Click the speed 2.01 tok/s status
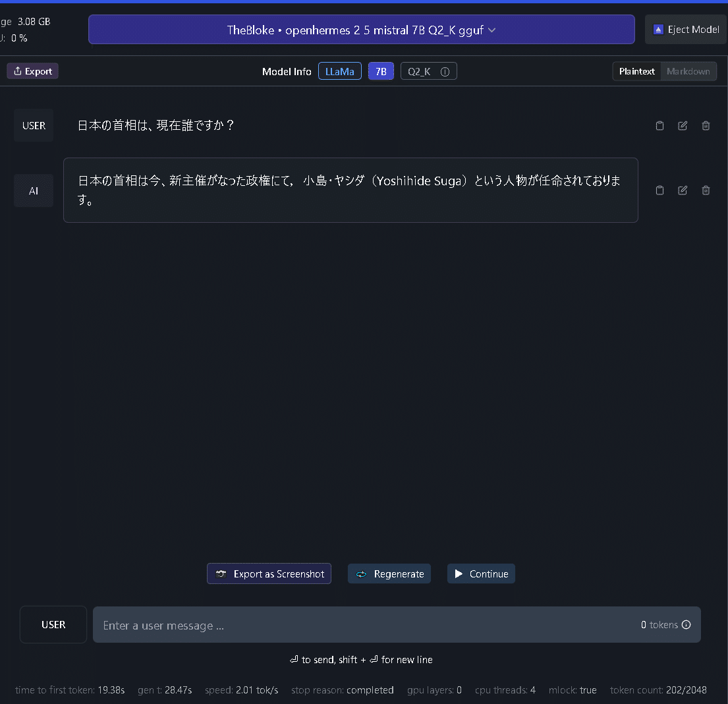The image size is (728, 704). [x=241, y=690]
